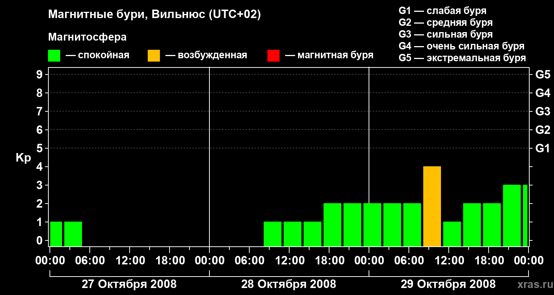Click the only Kp 1 bar on 29 October

point(452,234)
